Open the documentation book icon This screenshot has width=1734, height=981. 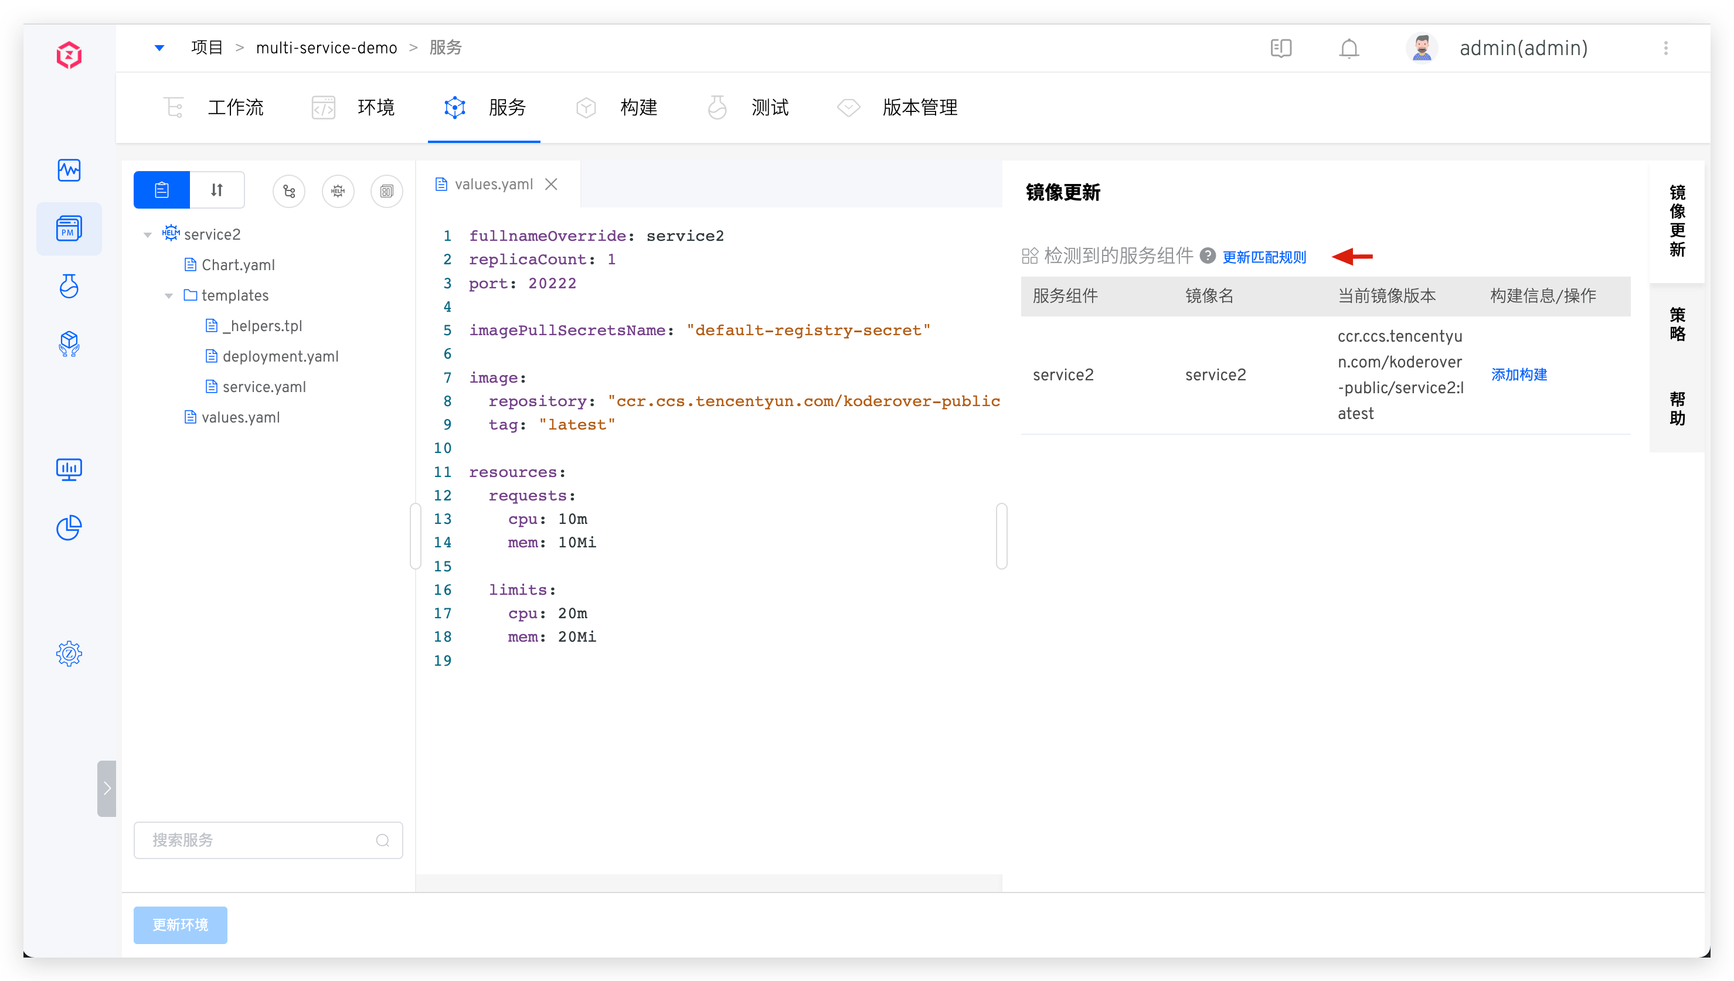point(1280,49)
